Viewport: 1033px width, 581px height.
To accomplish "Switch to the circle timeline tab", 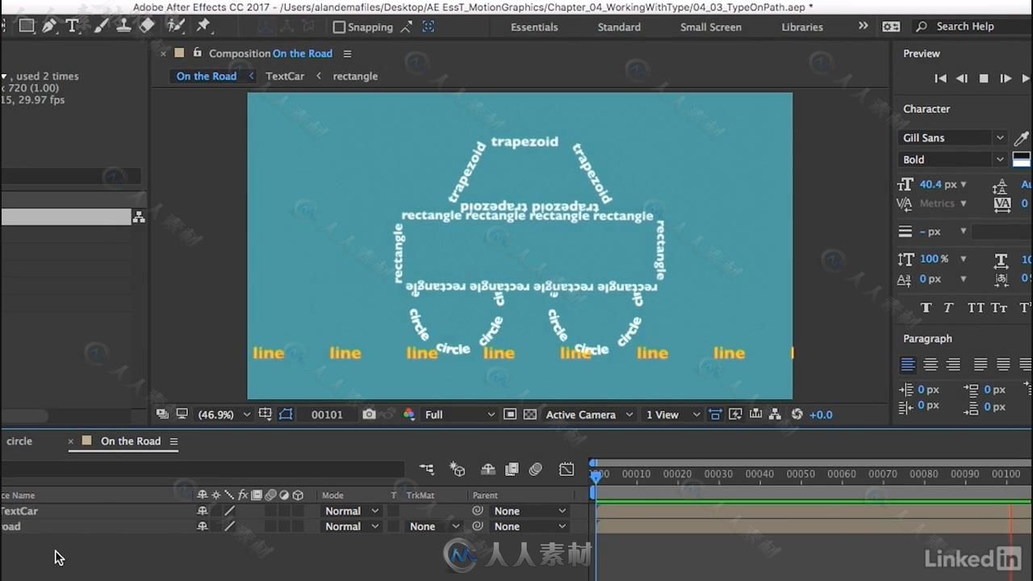I will click(19, 441).
